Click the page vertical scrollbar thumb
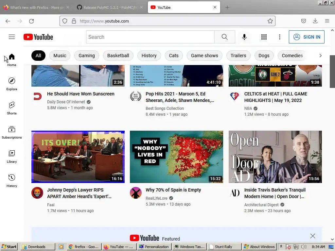335x251 pixels. (x=332, y=72)
